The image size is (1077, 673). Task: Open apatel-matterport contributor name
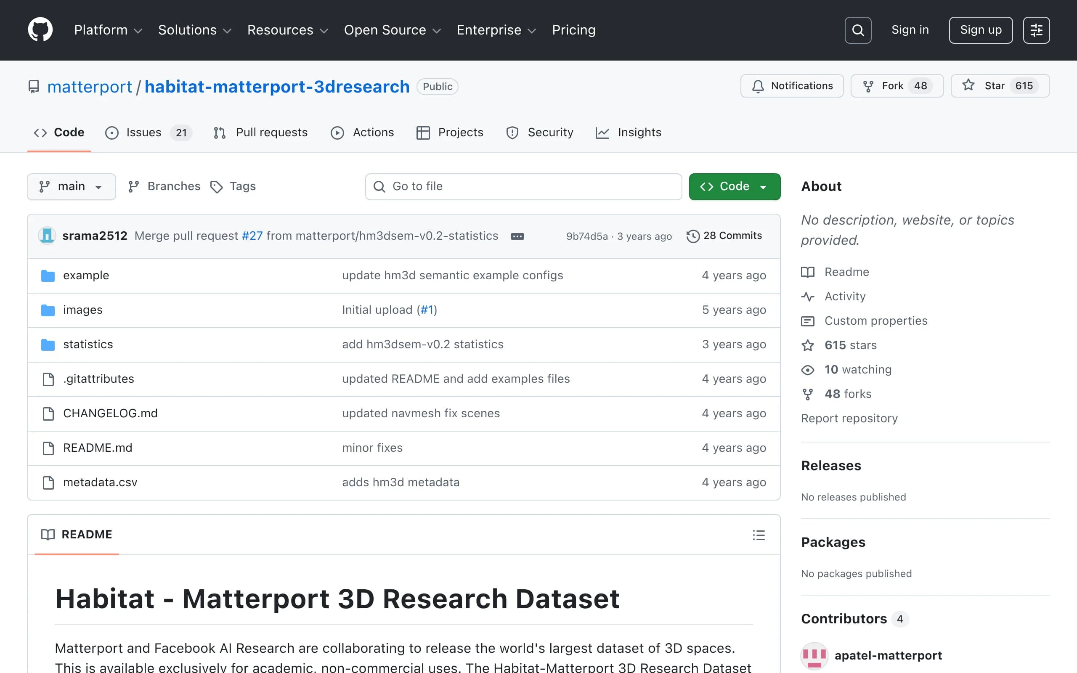click(x=888, y=656)
